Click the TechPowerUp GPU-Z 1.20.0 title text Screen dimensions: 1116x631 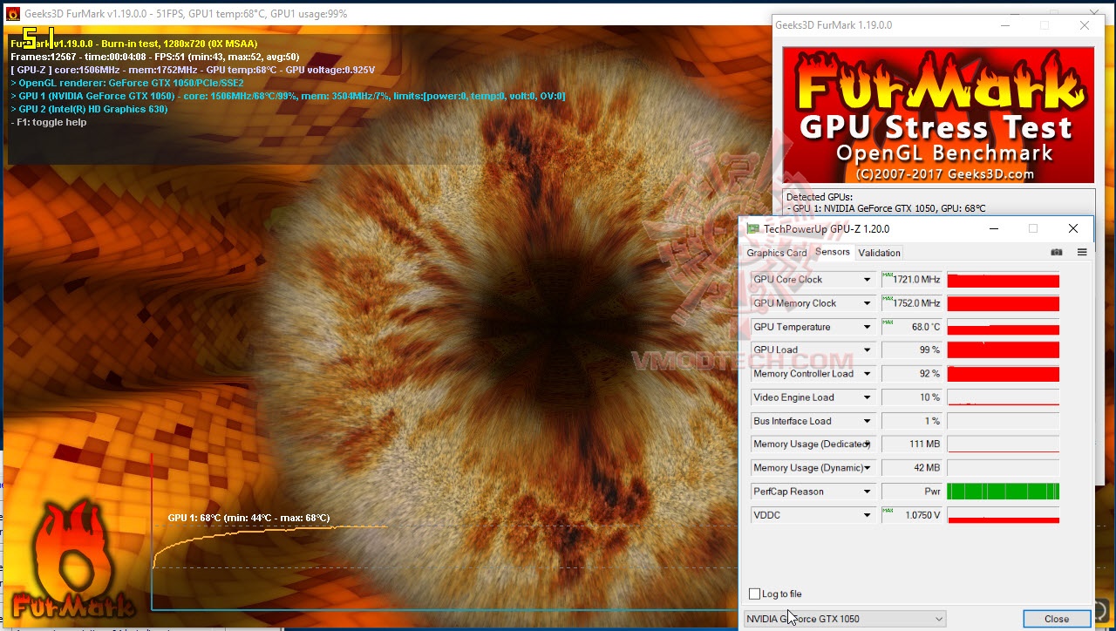tap(827, 229)
